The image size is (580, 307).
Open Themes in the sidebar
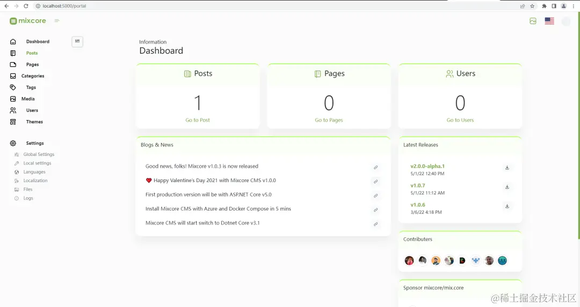coord(34,122)
